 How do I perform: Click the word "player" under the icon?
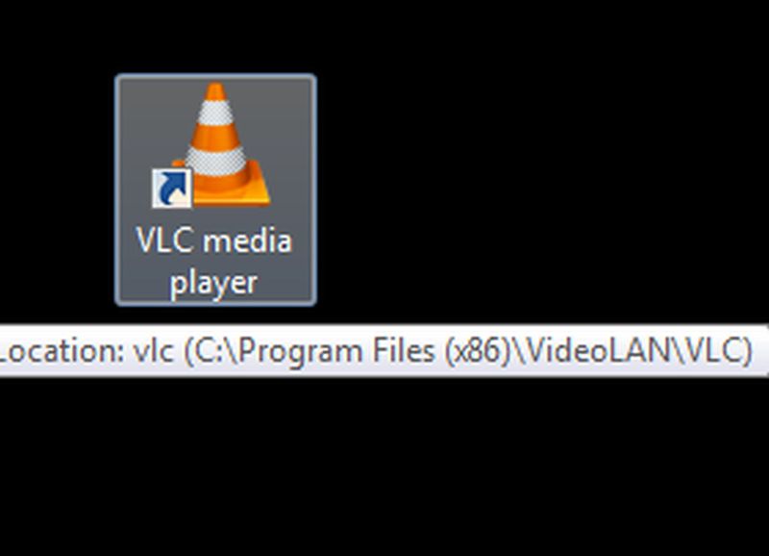pos(213,283)
